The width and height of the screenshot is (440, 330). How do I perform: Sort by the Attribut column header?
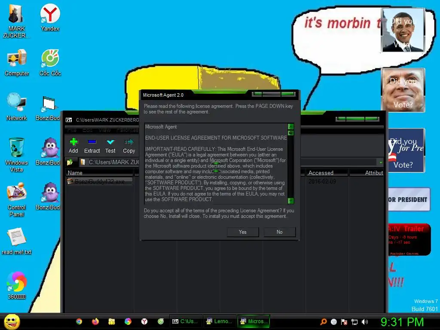pos(367,173)
